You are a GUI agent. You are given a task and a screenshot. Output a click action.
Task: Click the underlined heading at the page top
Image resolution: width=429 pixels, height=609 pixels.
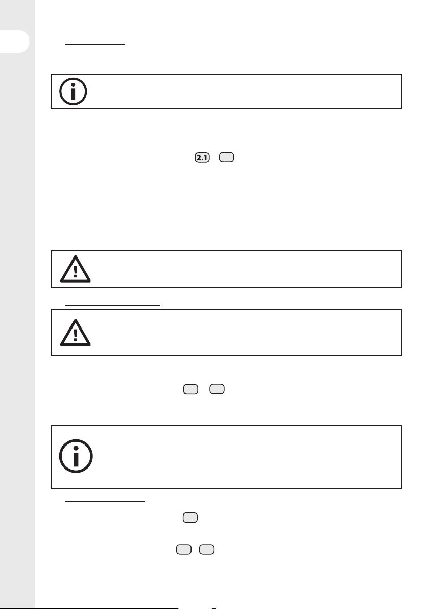point(94,44)
